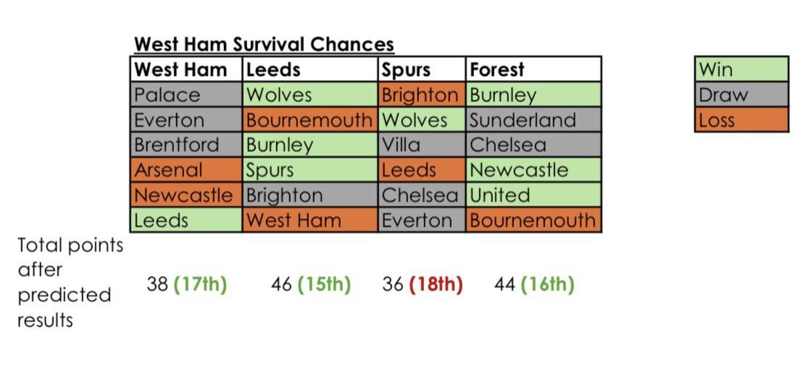Click the West Ham column header cell
The height and width of the screenshot is (367, 806).
tap(186, 69)
